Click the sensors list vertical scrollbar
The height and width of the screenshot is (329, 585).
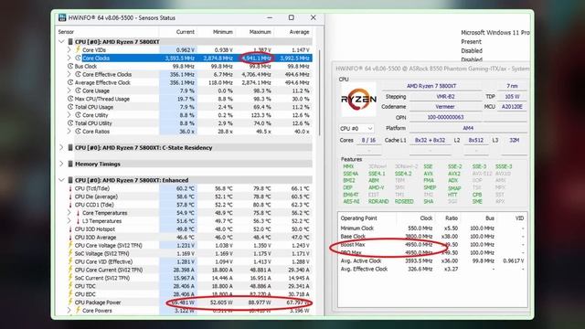(319, 92)
